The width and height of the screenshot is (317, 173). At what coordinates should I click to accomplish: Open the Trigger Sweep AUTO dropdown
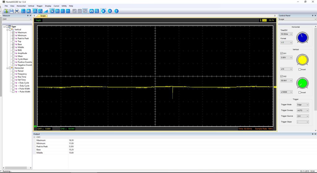303,110
